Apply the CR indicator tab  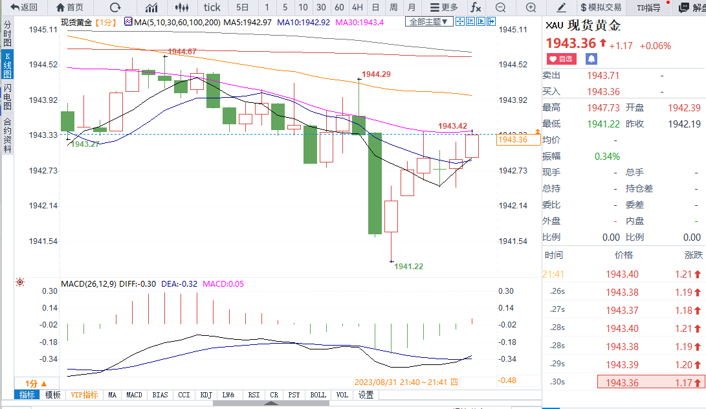click(x=274, y=395)
